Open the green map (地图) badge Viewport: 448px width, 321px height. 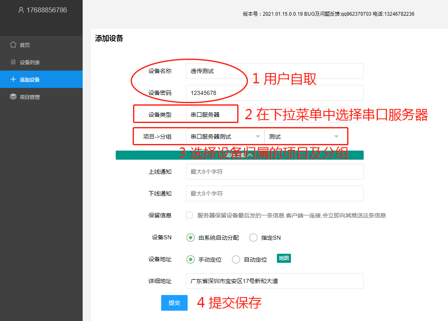tap(284, 258)
